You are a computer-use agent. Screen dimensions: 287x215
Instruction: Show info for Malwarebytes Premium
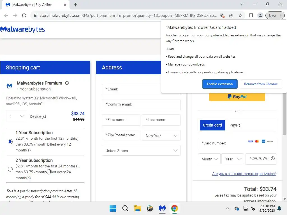67,83
